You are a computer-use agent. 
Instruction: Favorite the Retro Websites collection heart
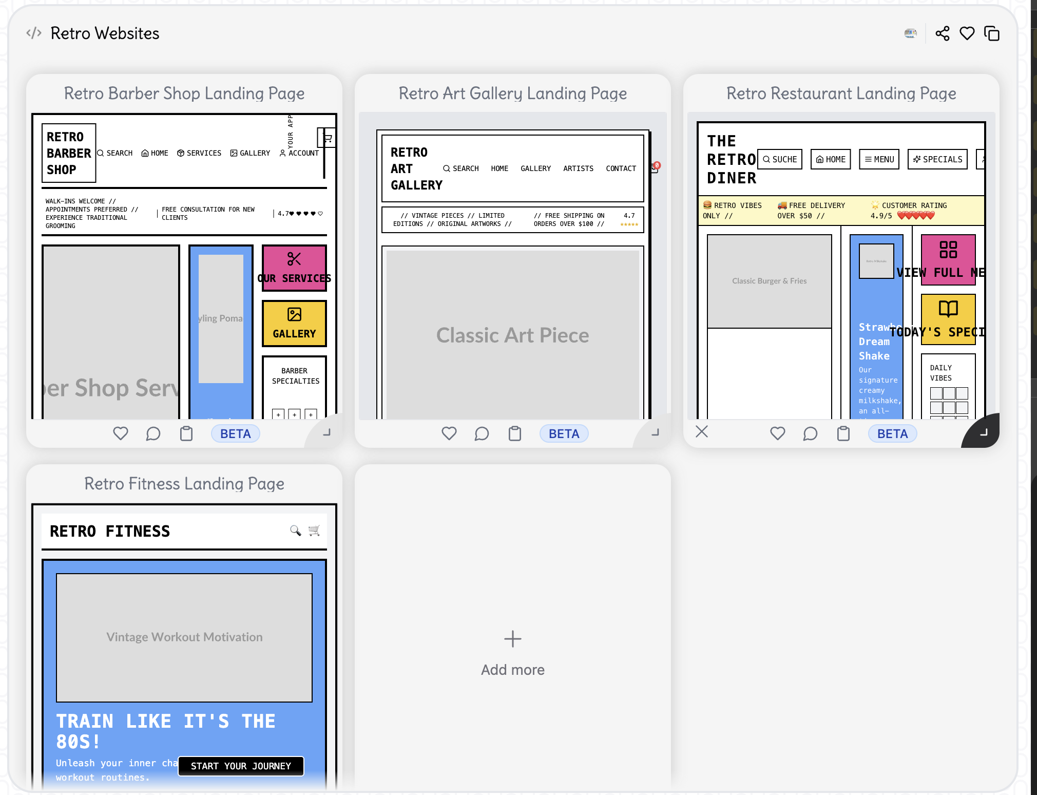(x=967, y=34)
